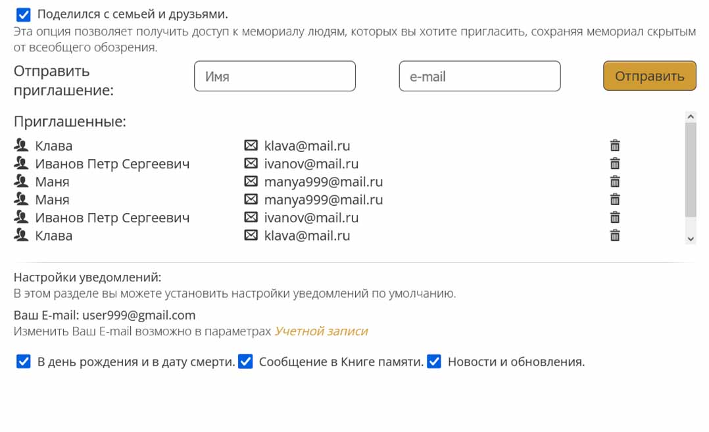Click envelope icon beside first ivanov@mail.ru
The height and width of the screenshot is (432, 709).
pyautogui.click(x=251, y=164)
